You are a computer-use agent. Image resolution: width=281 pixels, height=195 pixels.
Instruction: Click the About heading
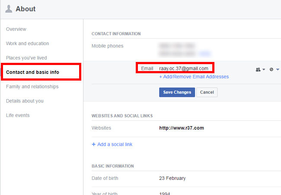pyautogui.click(x=26, y=9)
